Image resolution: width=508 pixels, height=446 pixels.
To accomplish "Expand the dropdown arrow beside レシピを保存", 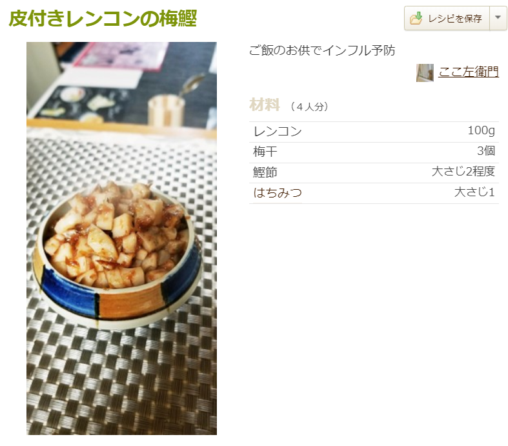I will [498, 18].
